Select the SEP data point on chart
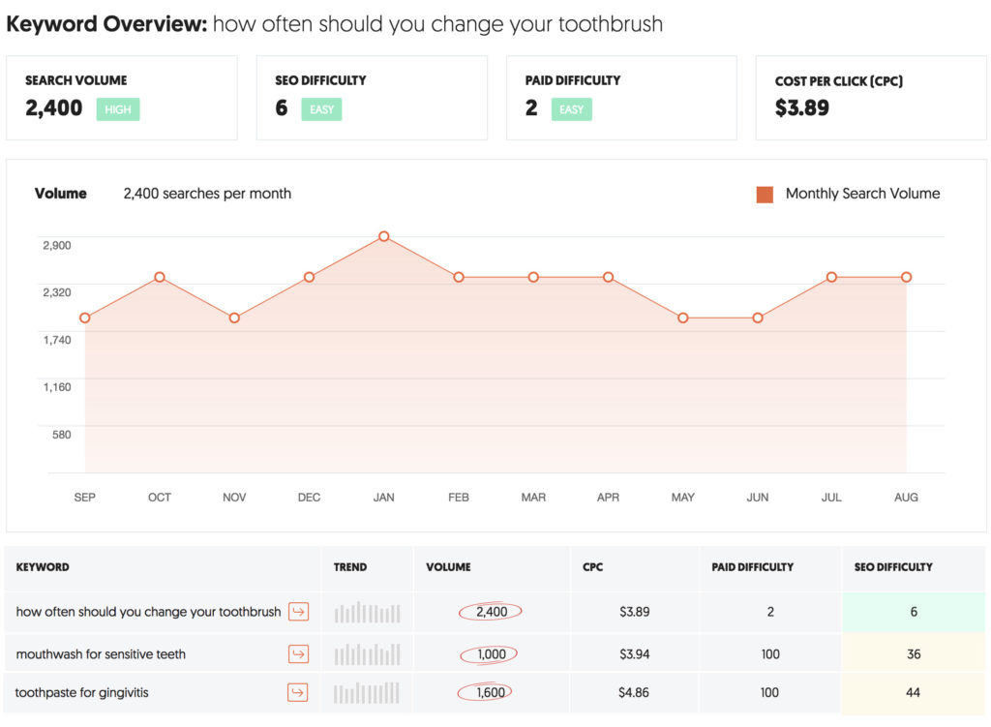 (85, 318)
